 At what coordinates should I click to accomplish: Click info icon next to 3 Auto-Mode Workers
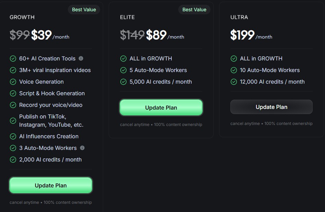82,148
